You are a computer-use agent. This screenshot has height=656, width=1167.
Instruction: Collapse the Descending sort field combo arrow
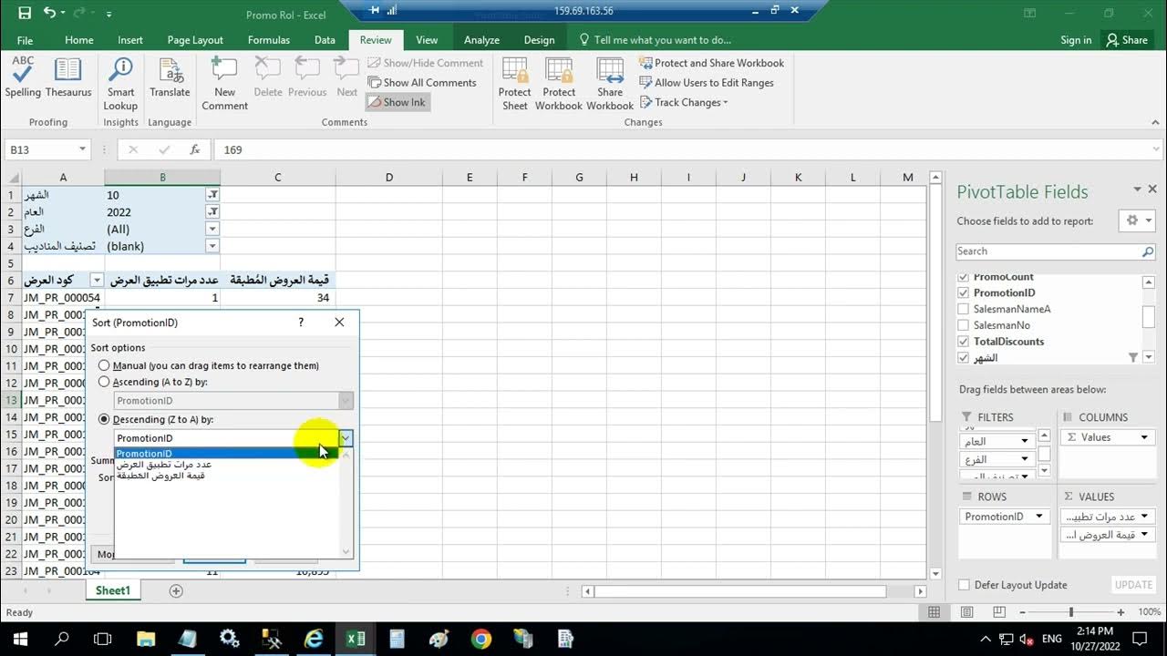point(346,438)
